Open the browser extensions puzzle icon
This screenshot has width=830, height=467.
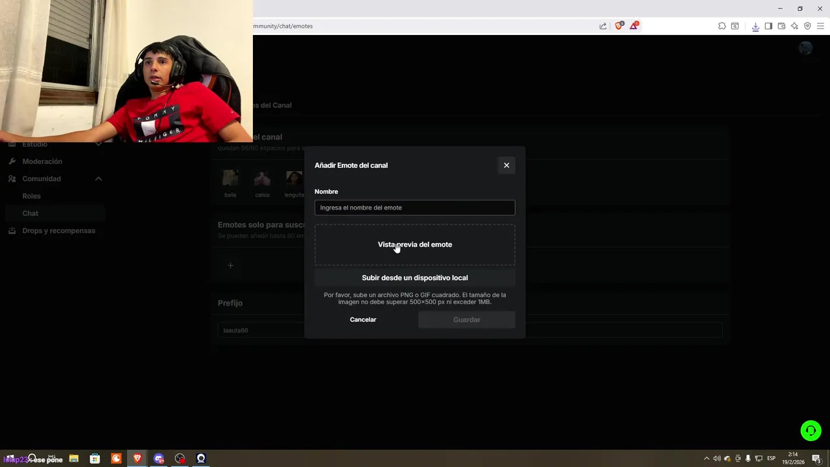click(x=722, y=26)
